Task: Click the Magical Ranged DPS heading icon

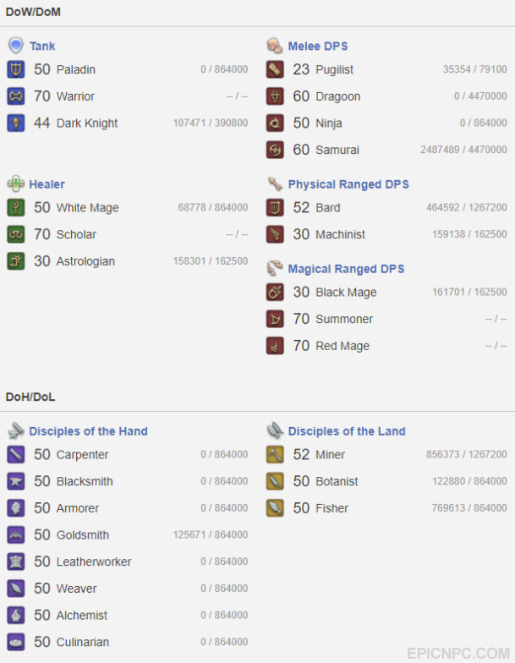Action: (275, 269)
